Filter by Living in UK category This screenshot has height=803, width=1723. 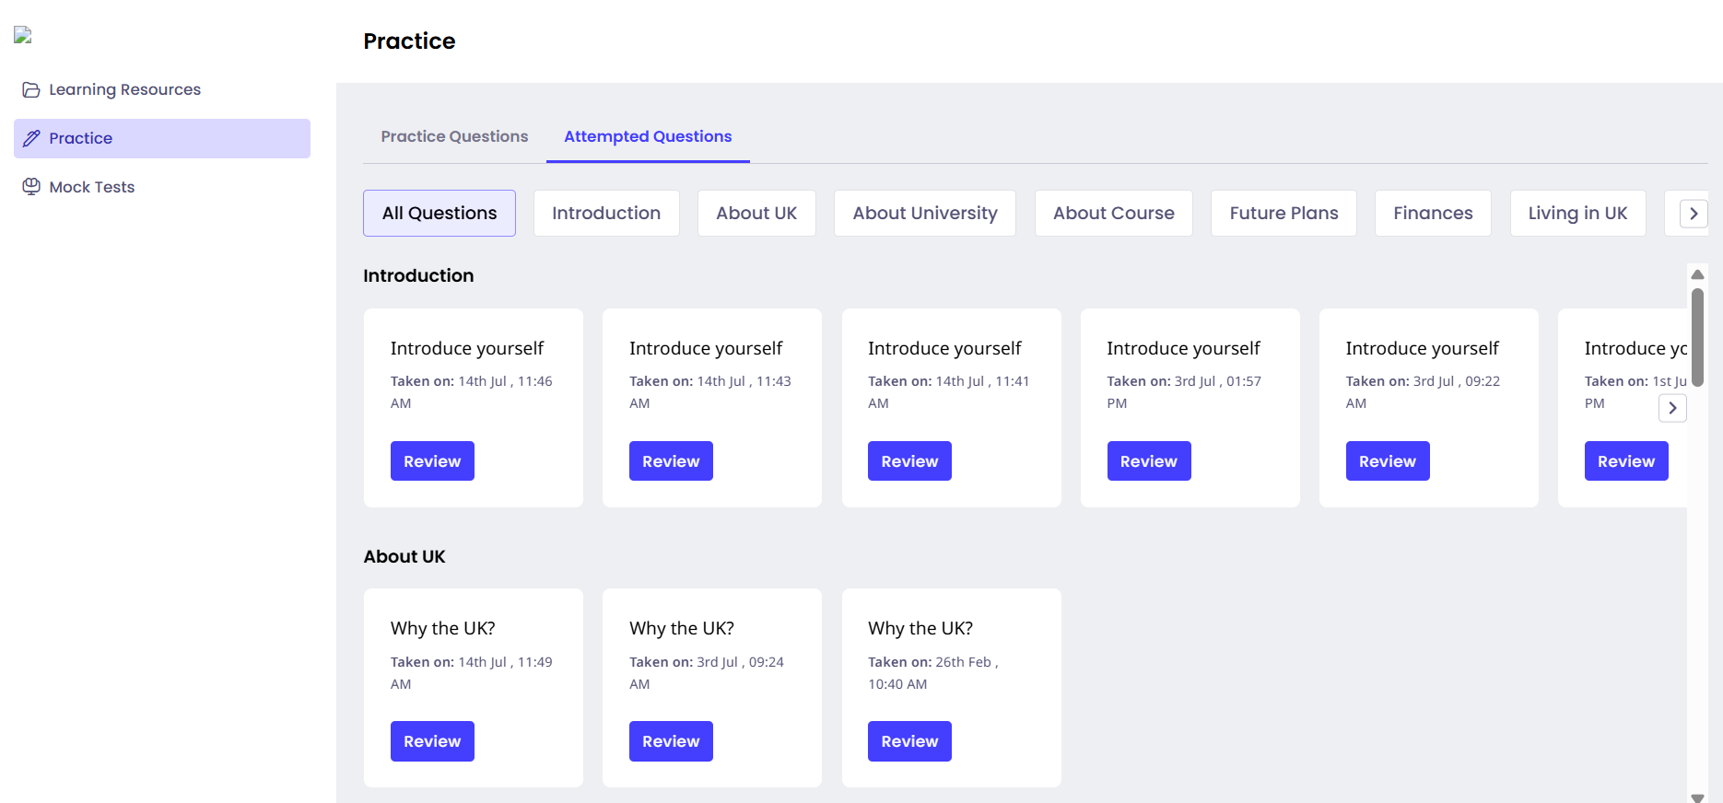(1577, 213)
